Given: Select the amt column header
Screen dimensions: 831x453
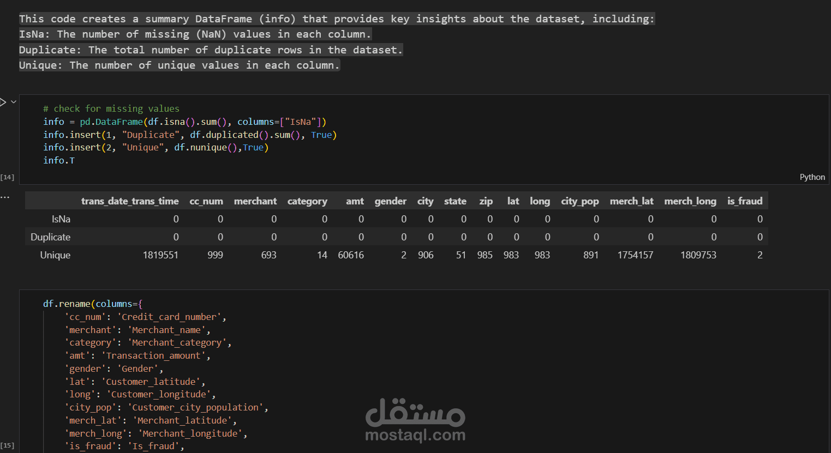Looking at the screenshot, I should (x=355, y=201).
